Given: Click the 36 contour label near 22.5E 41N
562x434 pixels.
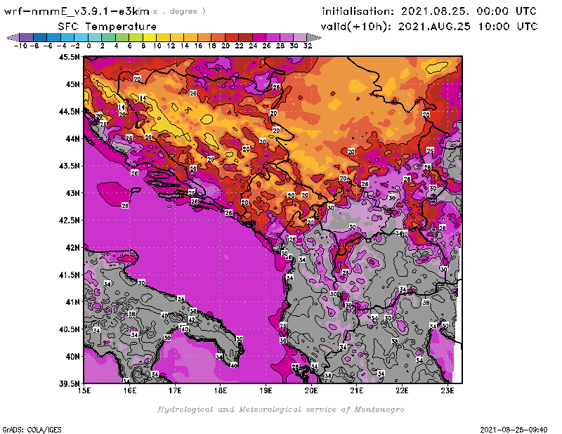Looking at the screenshot, I should coord(426,303).
